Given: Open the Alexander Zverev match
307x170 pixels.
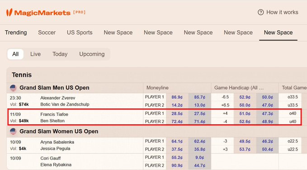Looking at the screenshot, I should [58, 98].
